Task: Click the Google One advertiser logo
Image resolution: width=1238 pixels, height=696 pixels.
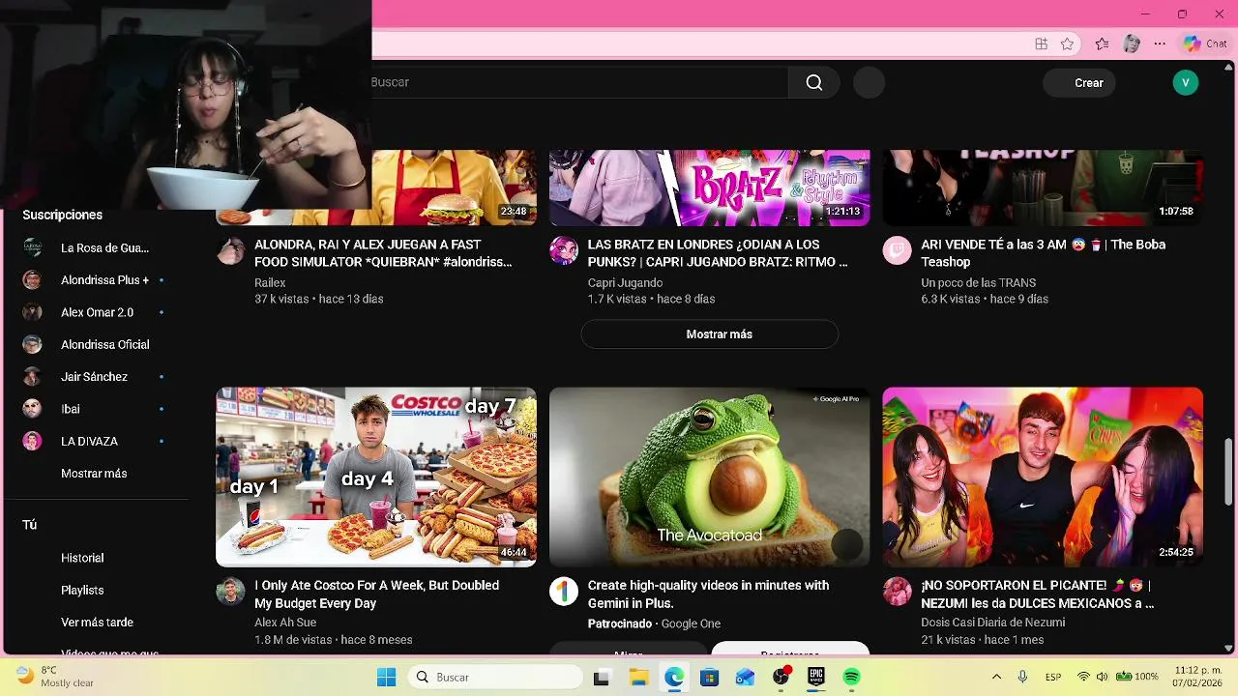Action: [x=564, y=592]
